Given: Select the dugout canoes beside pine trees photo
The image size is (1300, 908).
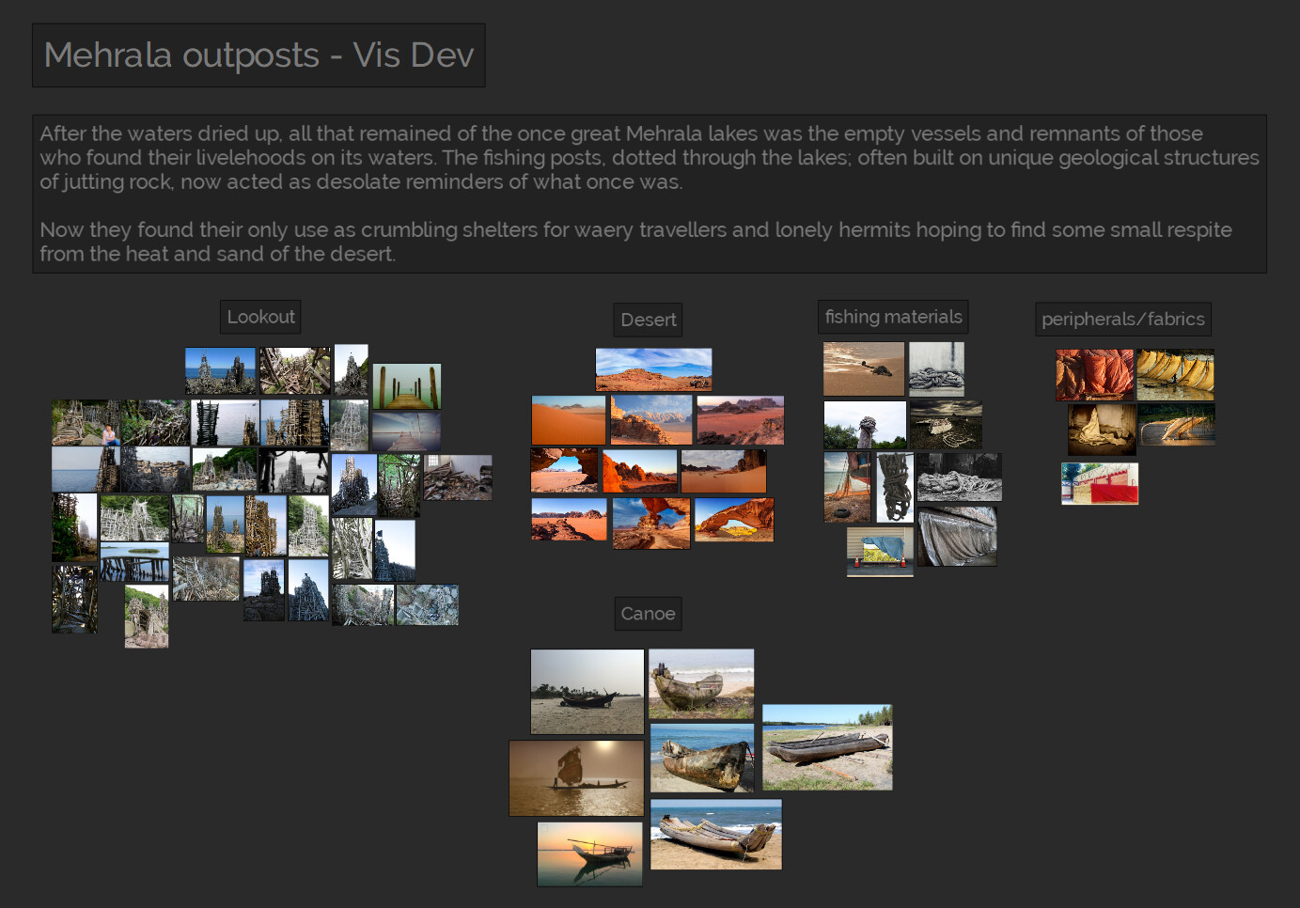Looking at the screenshot, I should (827, 747).
